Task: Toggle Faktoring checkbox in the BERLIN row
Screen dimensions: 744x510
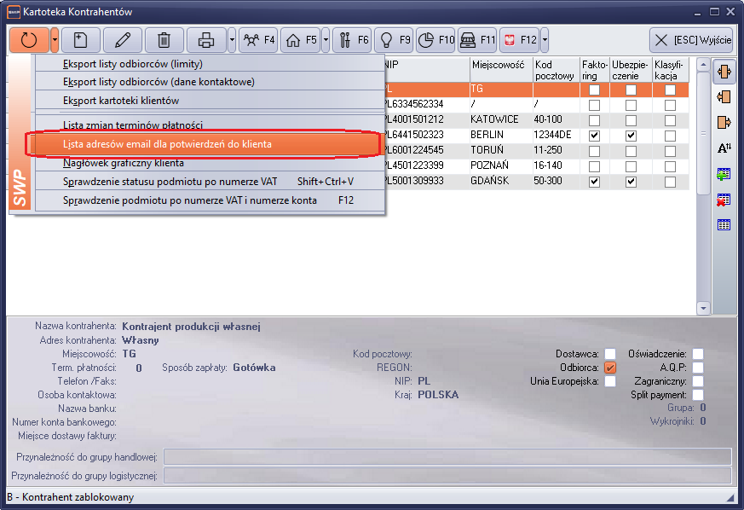Action: click(x=594, y=136)
